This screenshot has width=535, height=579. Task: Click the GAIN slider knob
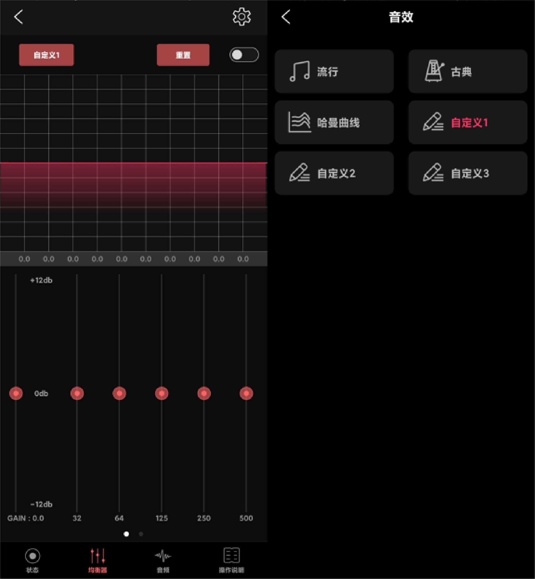pyautogui.click(x=16, y=393)
